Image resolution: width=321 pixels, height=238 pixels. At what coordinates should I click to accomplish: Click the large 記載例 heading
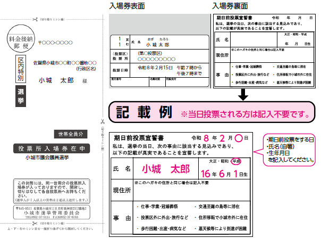pos(144,112)
